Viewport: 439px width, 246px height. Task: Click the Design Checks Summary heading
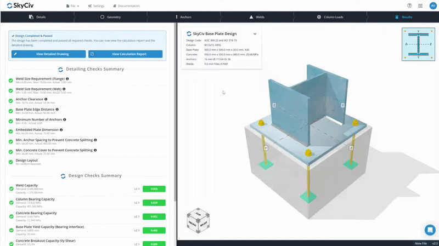(x=95, y=175)
